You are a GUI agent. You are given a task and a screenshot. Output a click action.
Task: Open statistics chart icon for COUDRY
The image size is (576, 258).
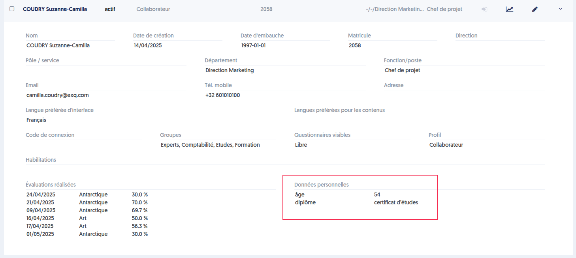[510, 9]
